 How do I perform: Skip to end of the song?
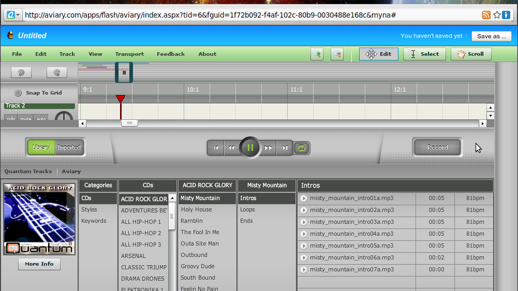coord(284,147)
